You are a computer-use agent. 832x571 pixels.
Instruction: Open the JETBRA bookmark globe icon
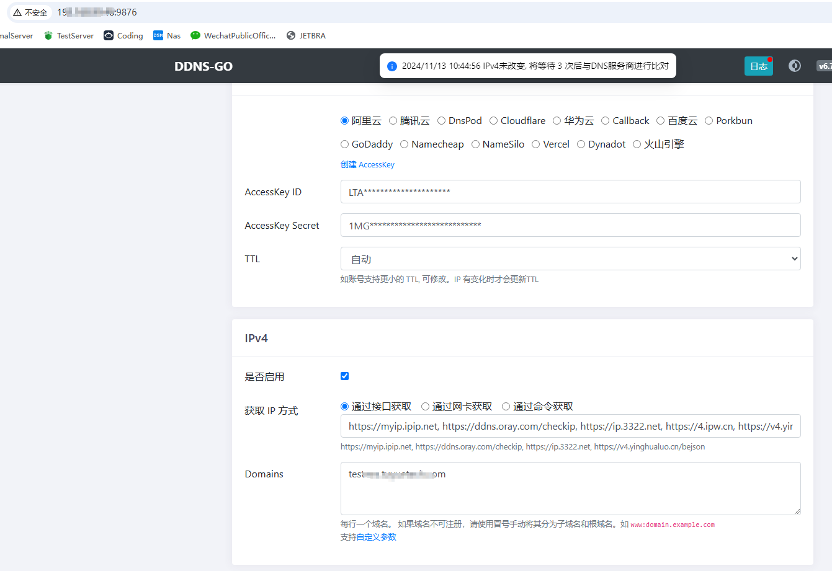click(291, 35)
